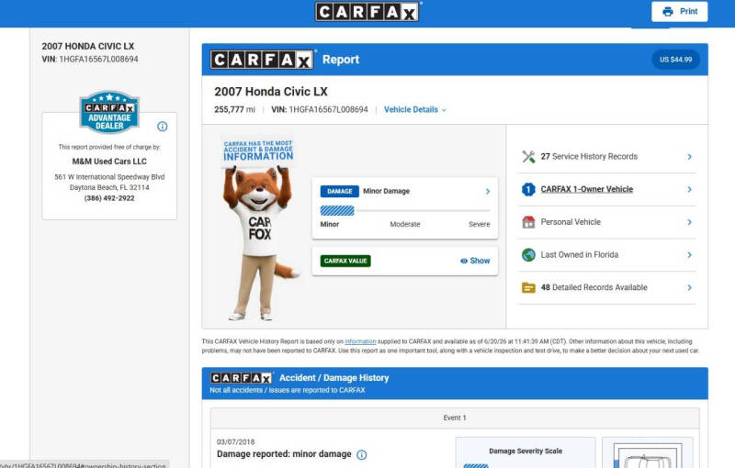735x468 pixels.
Task: Open the CARFAX logo in top header
Action: [x=367, y=12]
